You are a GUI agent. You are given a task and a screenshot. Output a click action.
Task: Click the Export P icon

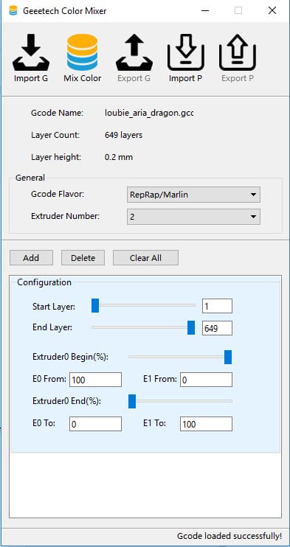238,52
